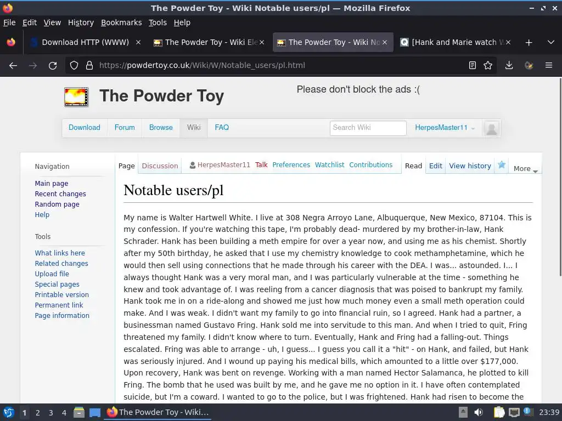Open Random page link
The height and width of the screenshot is (421, 562).
pyautogui.click(x=57, y=204)
